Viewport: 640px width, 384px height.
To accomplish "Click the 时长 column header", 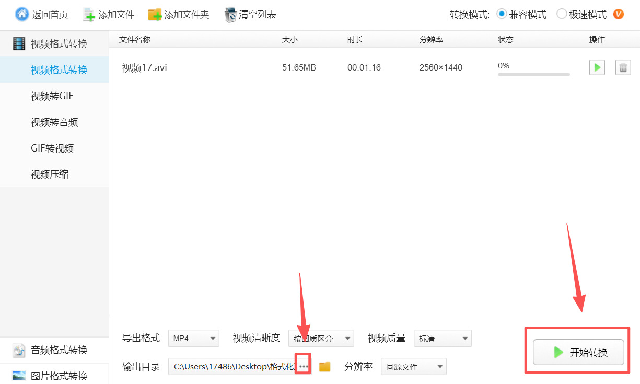I will click(x=355, y=40).
